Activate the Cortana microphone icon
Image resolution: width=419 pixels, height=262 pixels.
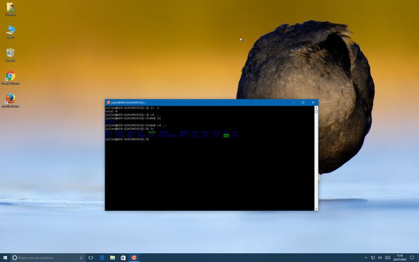click(81, 258)
